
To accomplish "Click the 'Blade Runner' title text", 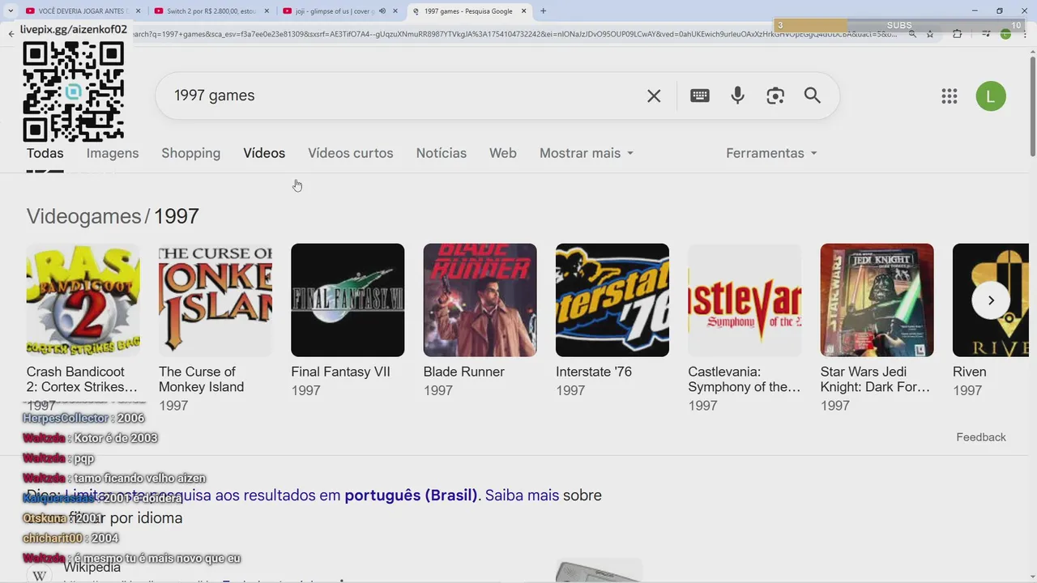I will point(463,372).
